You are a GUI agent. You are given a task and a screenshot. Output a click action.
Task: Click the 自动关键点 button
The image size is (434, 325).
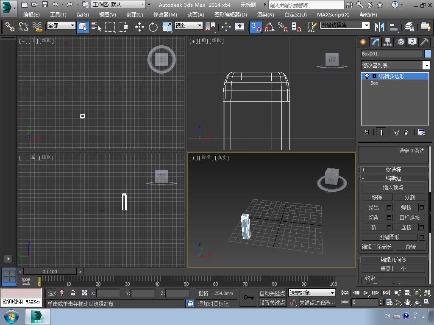[x=272, y=293]
